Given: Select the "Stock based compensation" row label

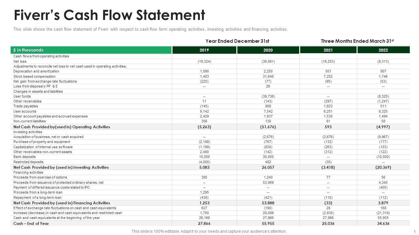Looking at the screenshot, I should (x=34, y=76).
